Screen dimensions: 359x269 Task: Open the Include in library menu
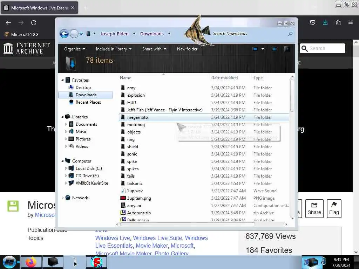point(114,49)
